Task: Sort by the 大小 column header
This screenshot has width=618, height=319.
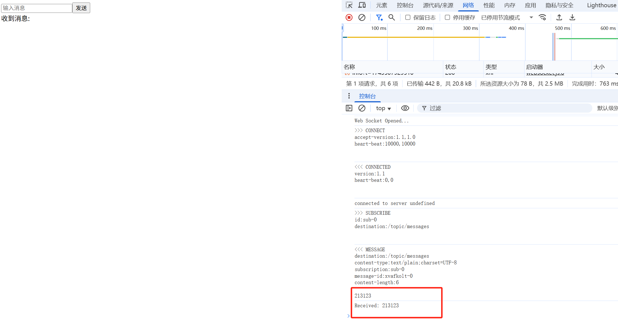Action: (605, 67)
